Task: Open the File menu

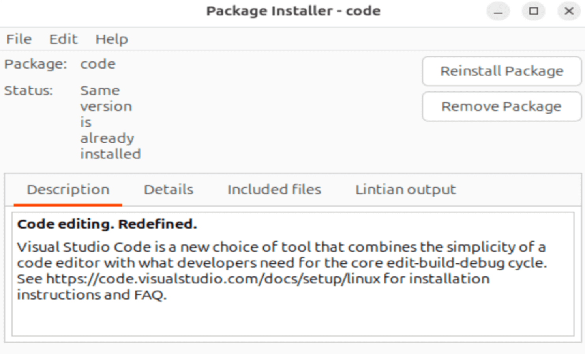Action: 19,39
